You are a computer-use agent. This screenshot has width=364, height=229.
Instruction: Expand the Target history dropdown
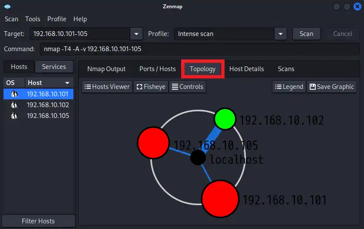pyautogui.click(x=136, y=34)
